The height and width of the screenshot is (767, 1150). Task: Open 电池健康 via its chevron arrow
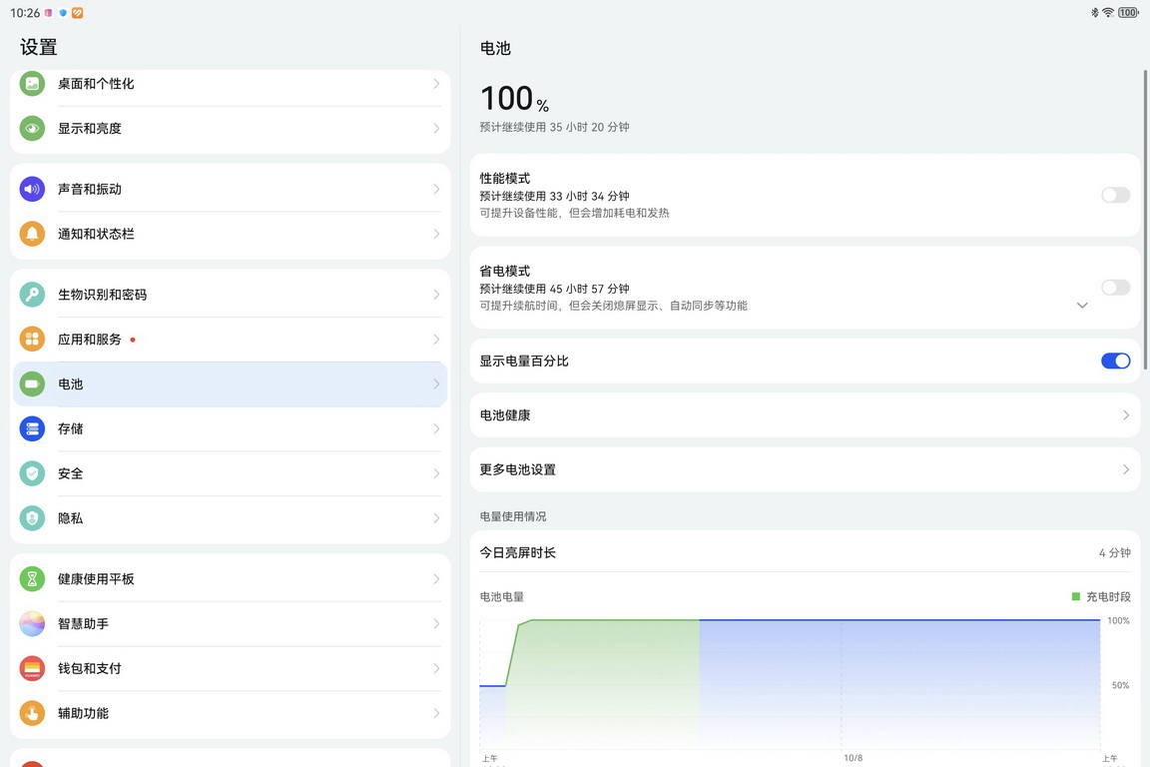(x=1126, y=415)
